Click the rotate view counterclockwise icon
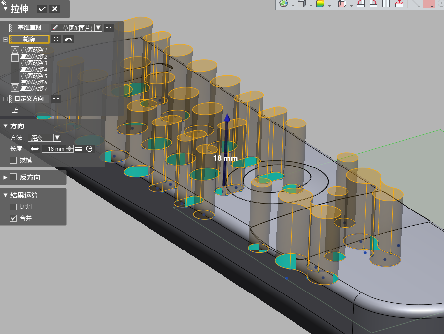 [x=361, y=3]
